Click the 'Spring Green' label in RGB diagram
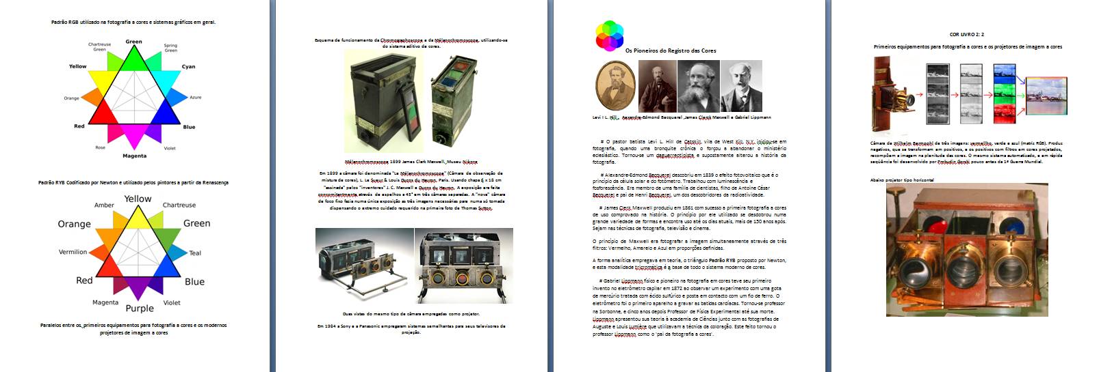Image resolution: width=1099 pixels, height=372 pixels. (x=170, y=48)
